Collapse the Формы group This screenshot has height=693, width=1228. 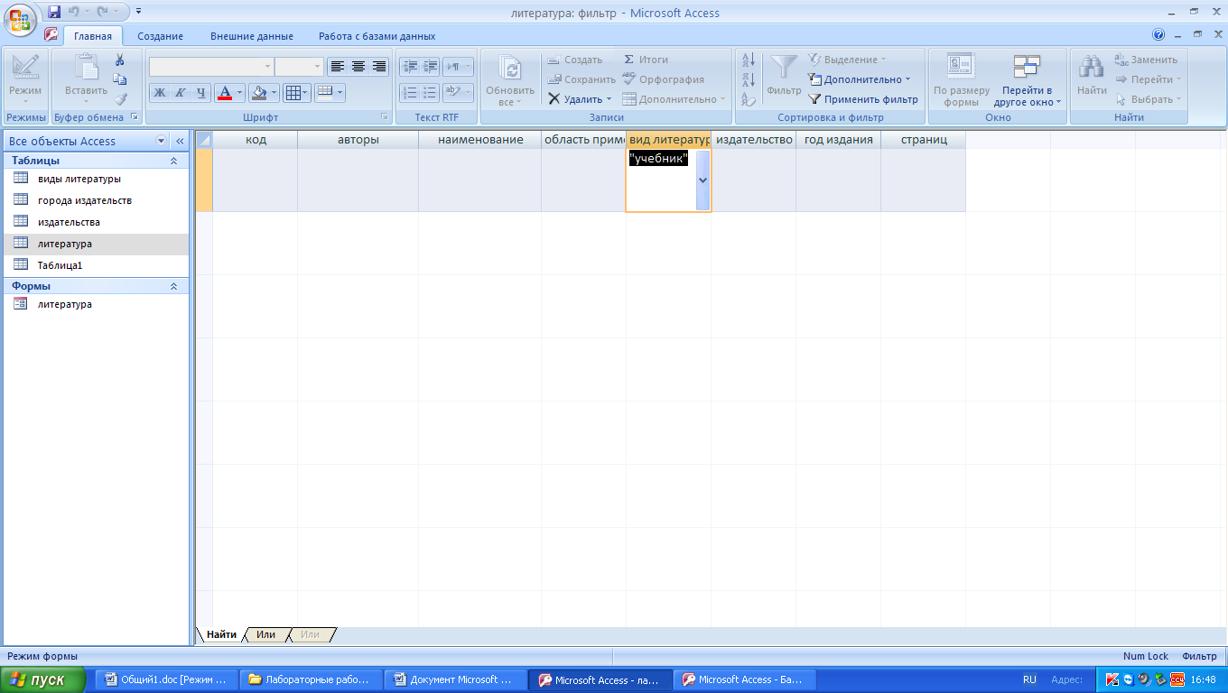click(174, 286)
